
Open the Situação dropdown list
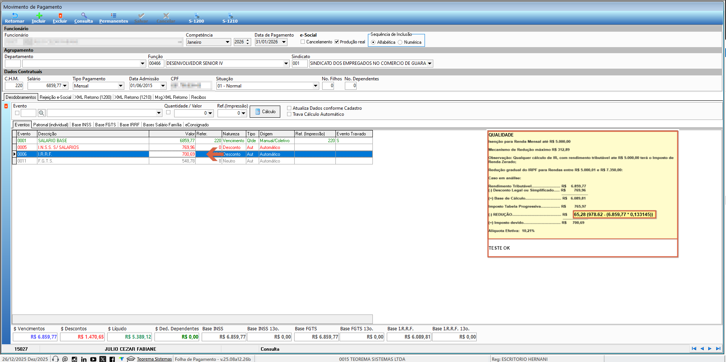pos(315,86)
